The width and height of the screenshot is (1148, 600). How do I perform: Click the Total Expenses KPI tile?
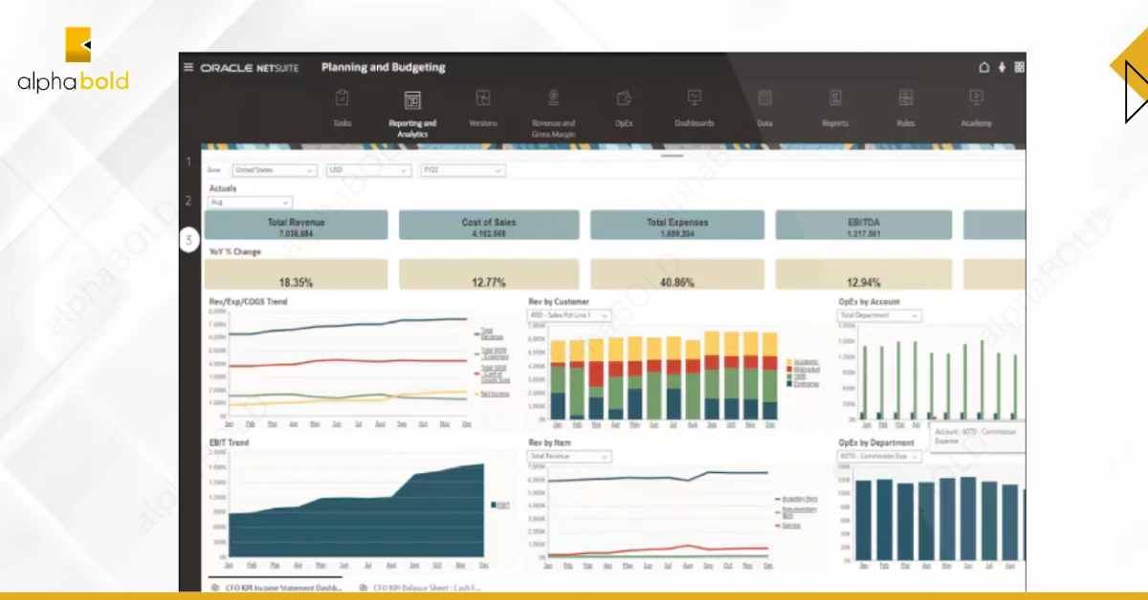677,225
